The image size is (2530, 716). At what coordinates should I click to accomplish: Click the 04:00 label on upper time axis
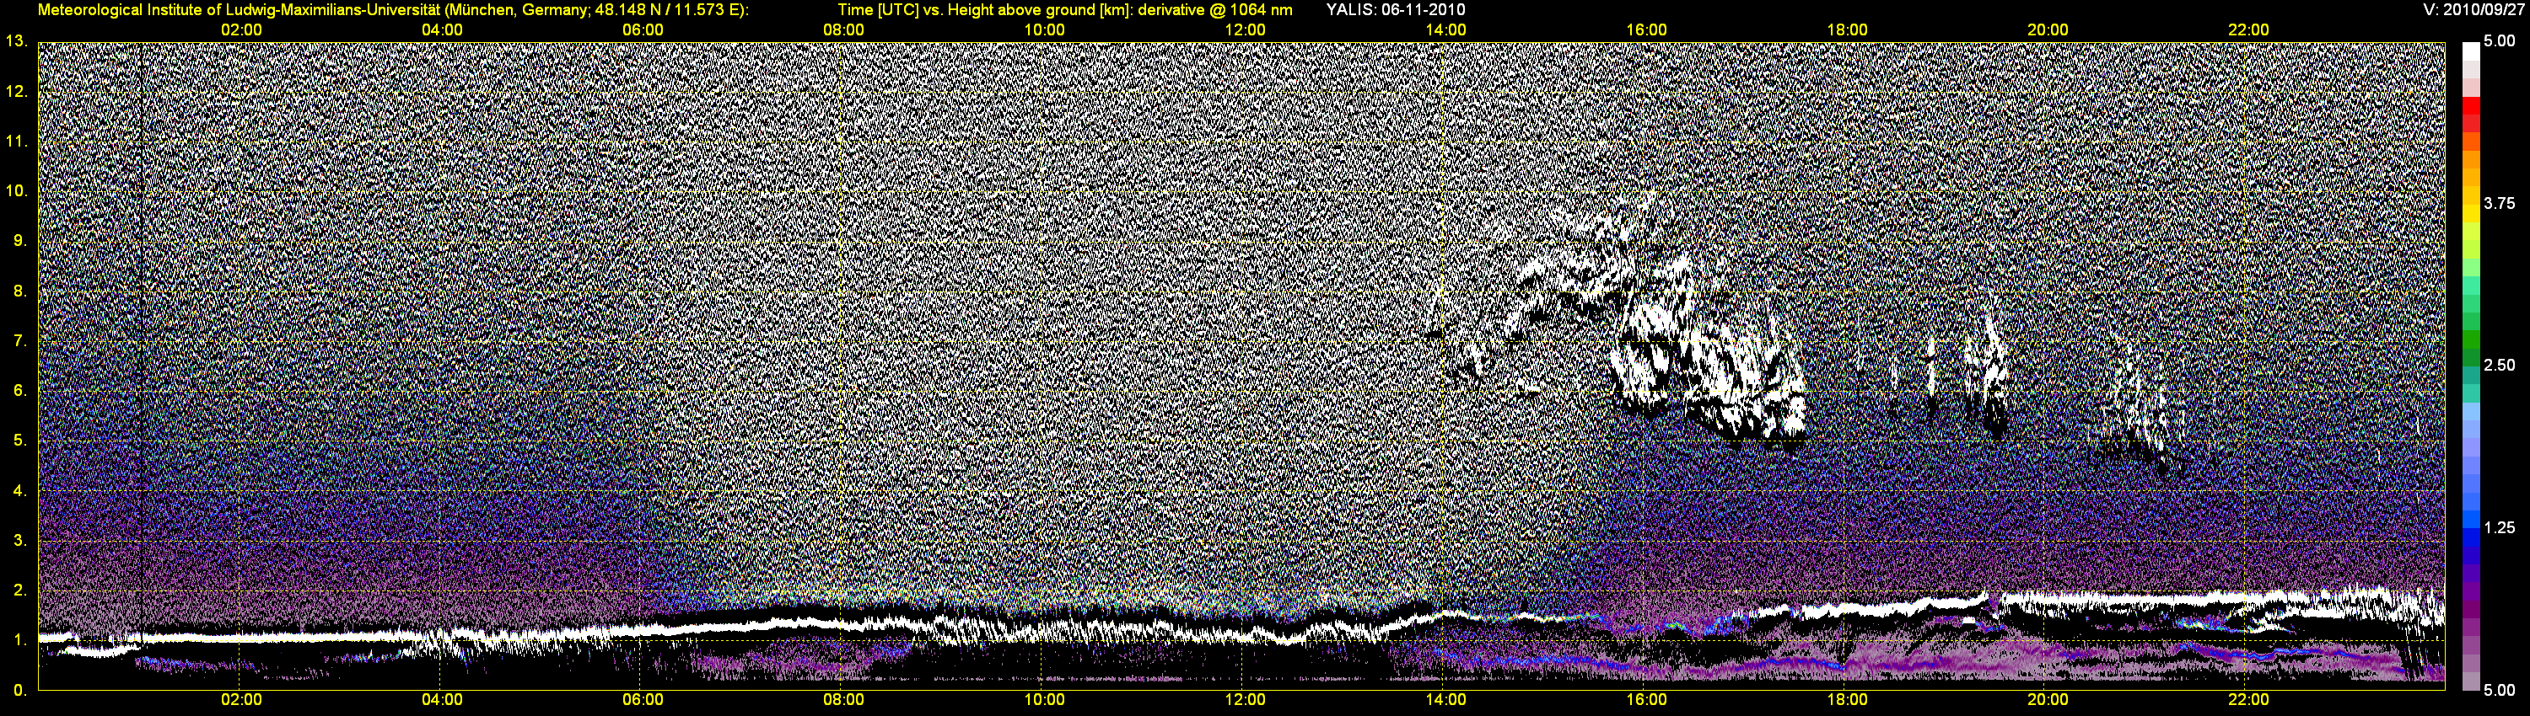pos(442,30)
